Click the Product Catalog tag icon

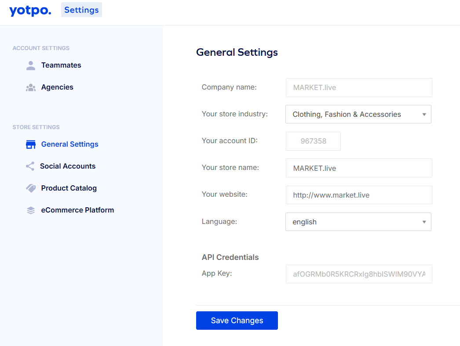(x=31, y=188)
